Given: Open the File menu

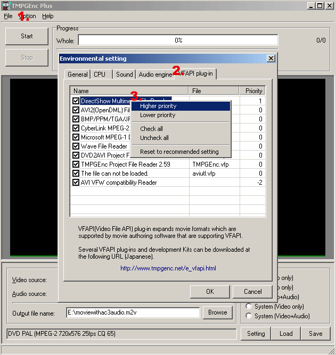Looking at the screenshot, I should pyautogui.click(x=8, y=16).
